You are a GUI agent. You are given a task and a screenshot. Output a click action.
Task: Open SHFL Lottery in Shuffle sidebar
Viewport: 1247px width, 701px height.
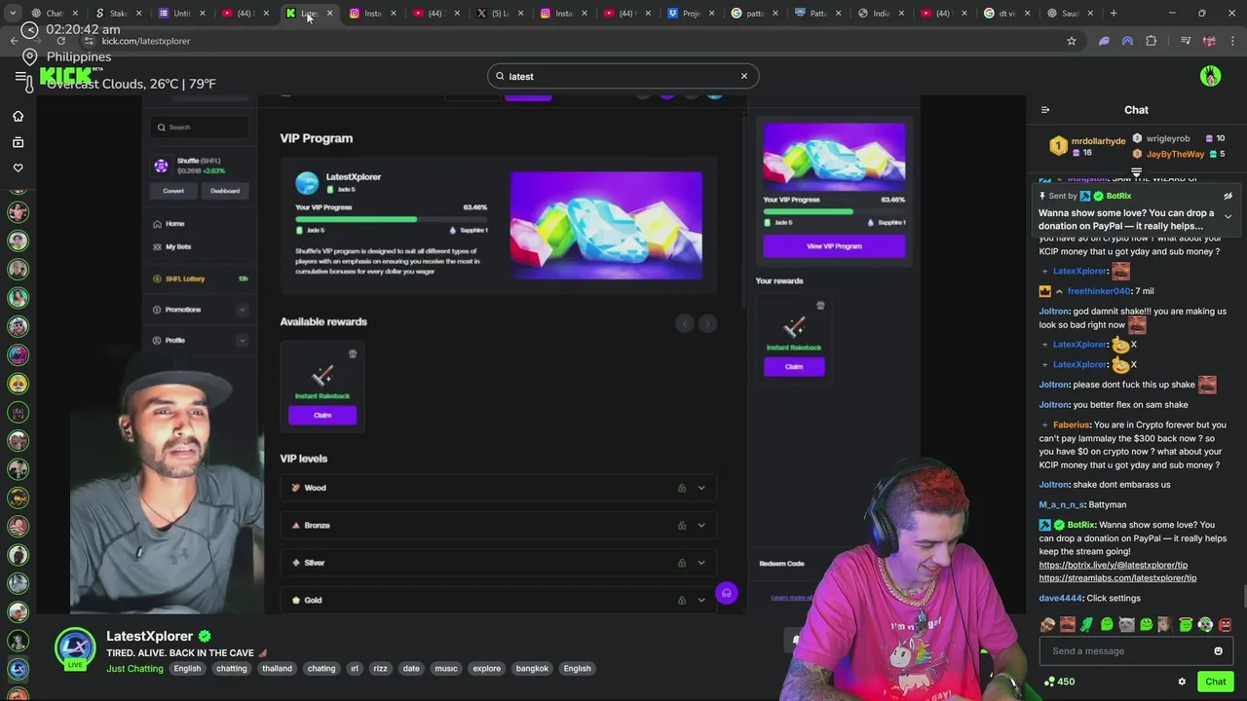[x=201, y=278]
